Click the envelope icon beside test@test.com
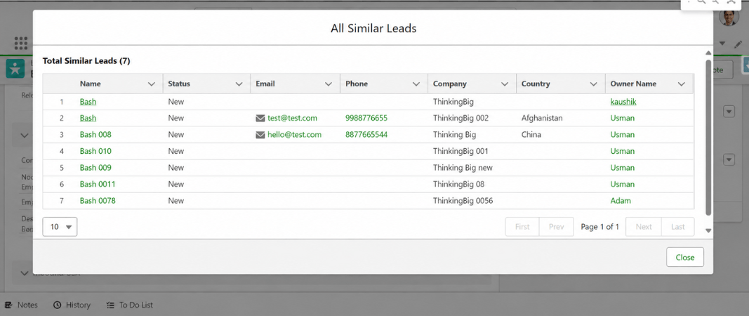Viewport: 749px width, 316px height. click(260, 118)
